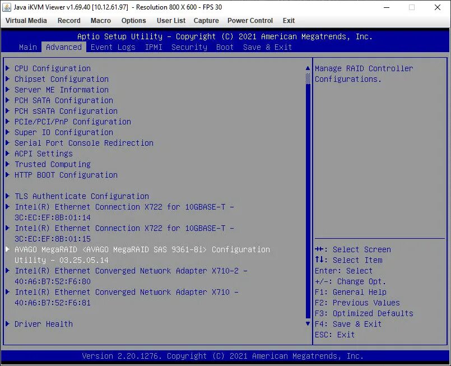Select the Advanced BIOS tab

pos(64,47)
